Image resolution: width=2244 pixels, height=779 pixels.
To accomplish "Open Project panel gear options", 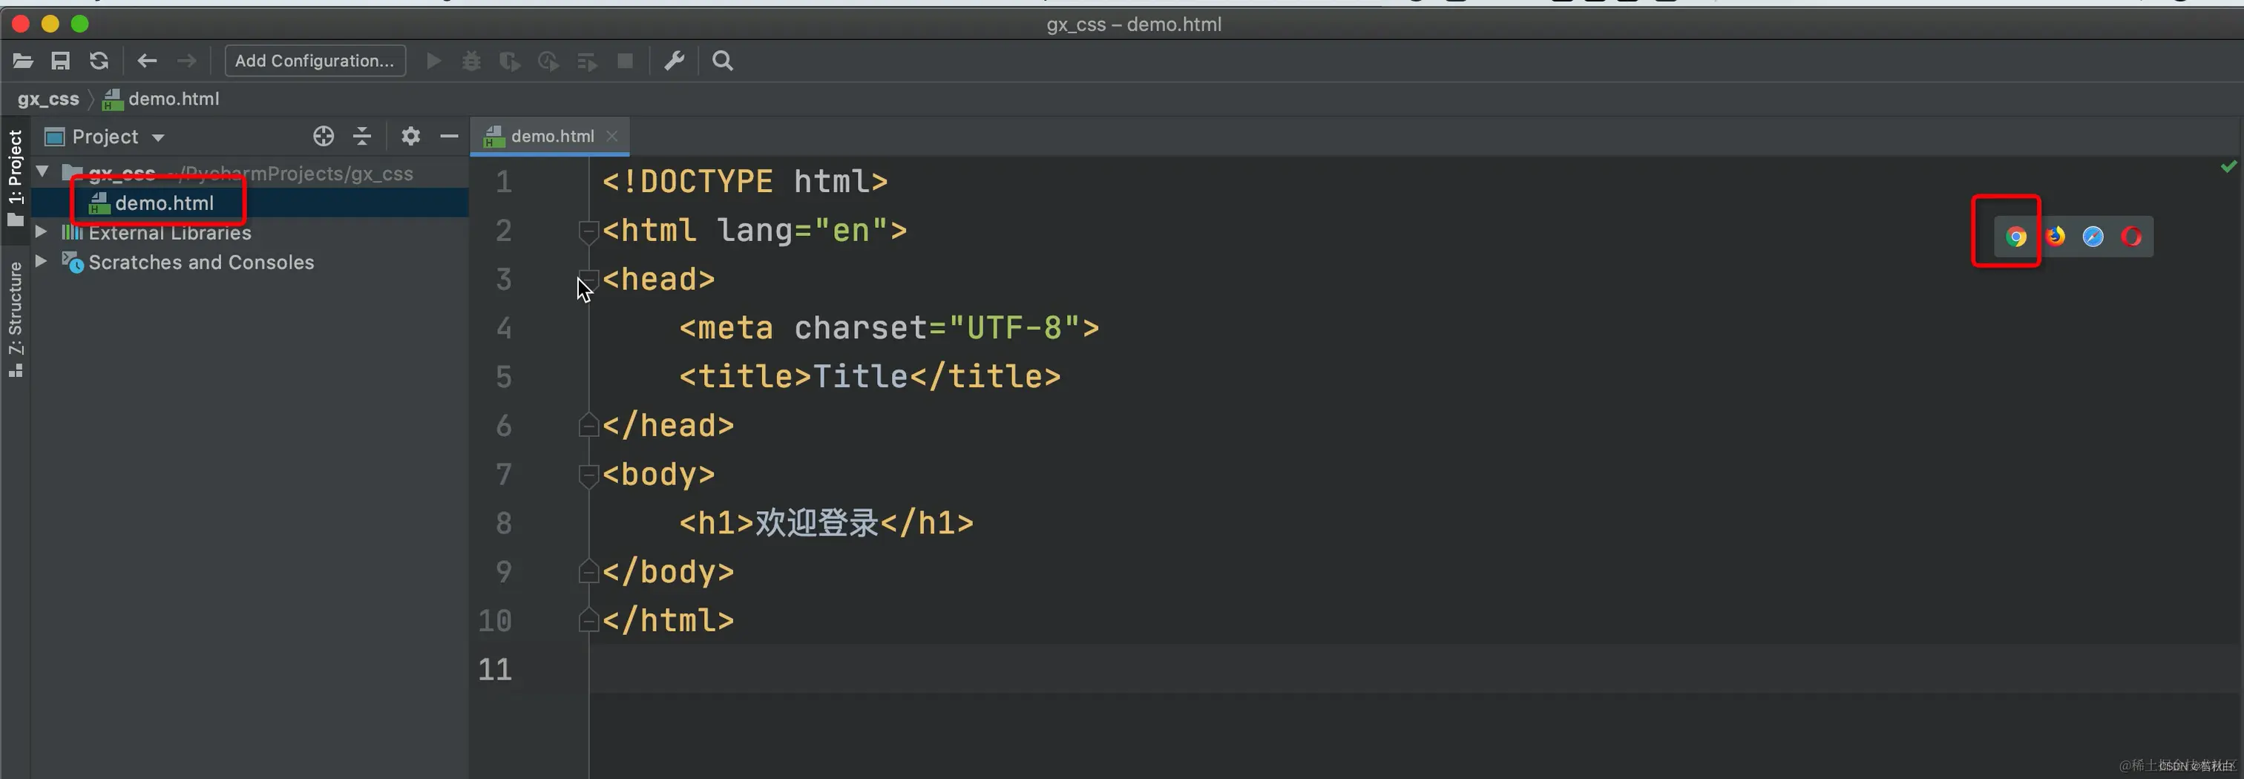I will pyautogui.click(x=410, y=136).
